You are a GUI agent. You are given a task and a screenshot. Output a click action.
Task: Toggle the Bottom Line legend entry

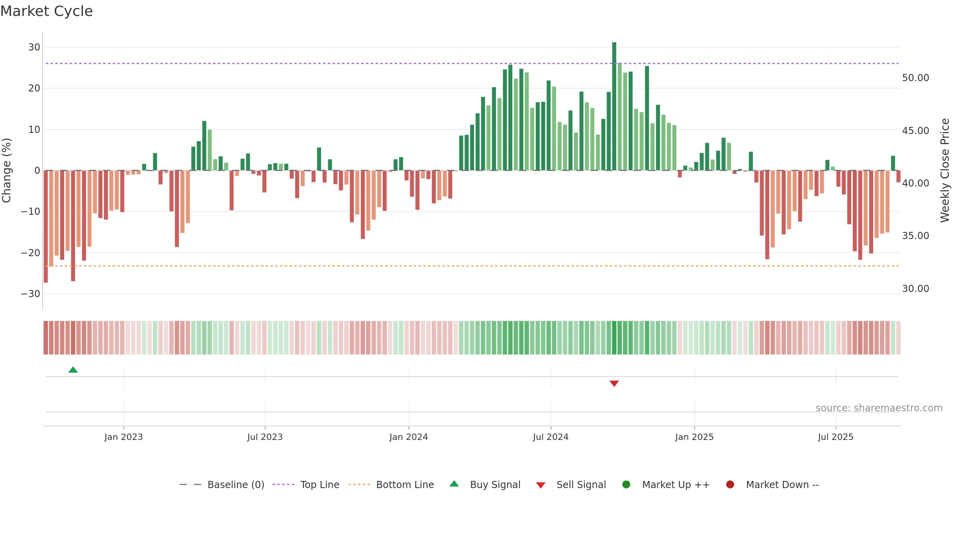point(391,484)
